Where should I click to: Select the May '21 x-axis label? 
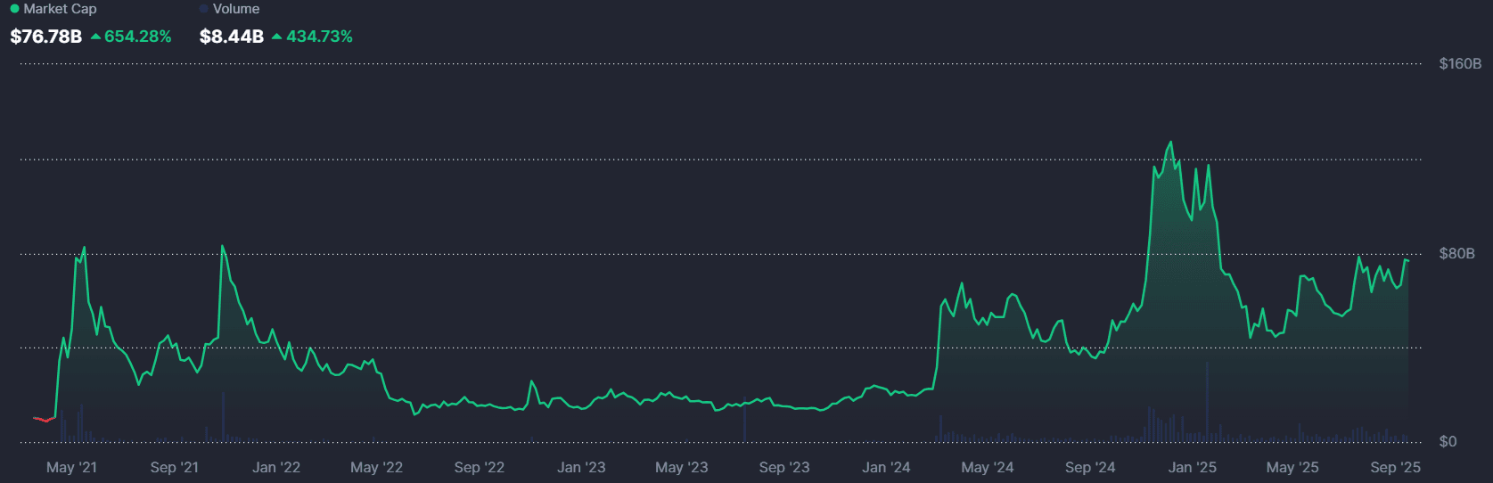click(71, 467)
